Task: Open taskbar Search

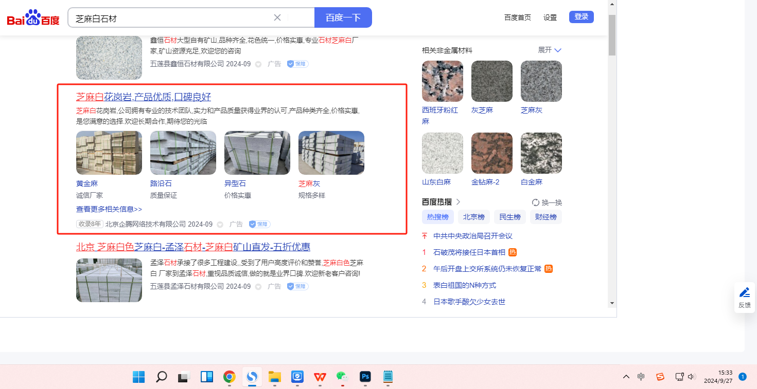Action: coord(162,377)
